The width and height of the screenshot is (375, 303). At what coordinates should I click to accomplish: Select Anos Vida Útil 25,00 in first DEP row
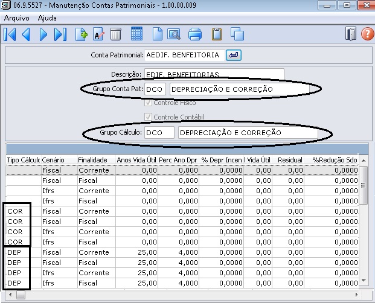pos(136,252)
